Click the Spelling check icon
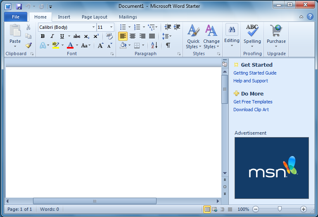 click(x=252, y=34)
